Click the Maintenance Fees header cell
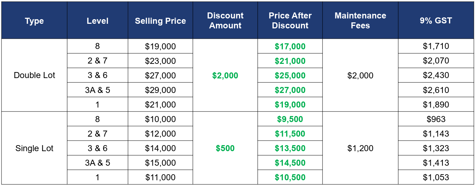Viewport: 476px width, 187px height. [360, 21]
